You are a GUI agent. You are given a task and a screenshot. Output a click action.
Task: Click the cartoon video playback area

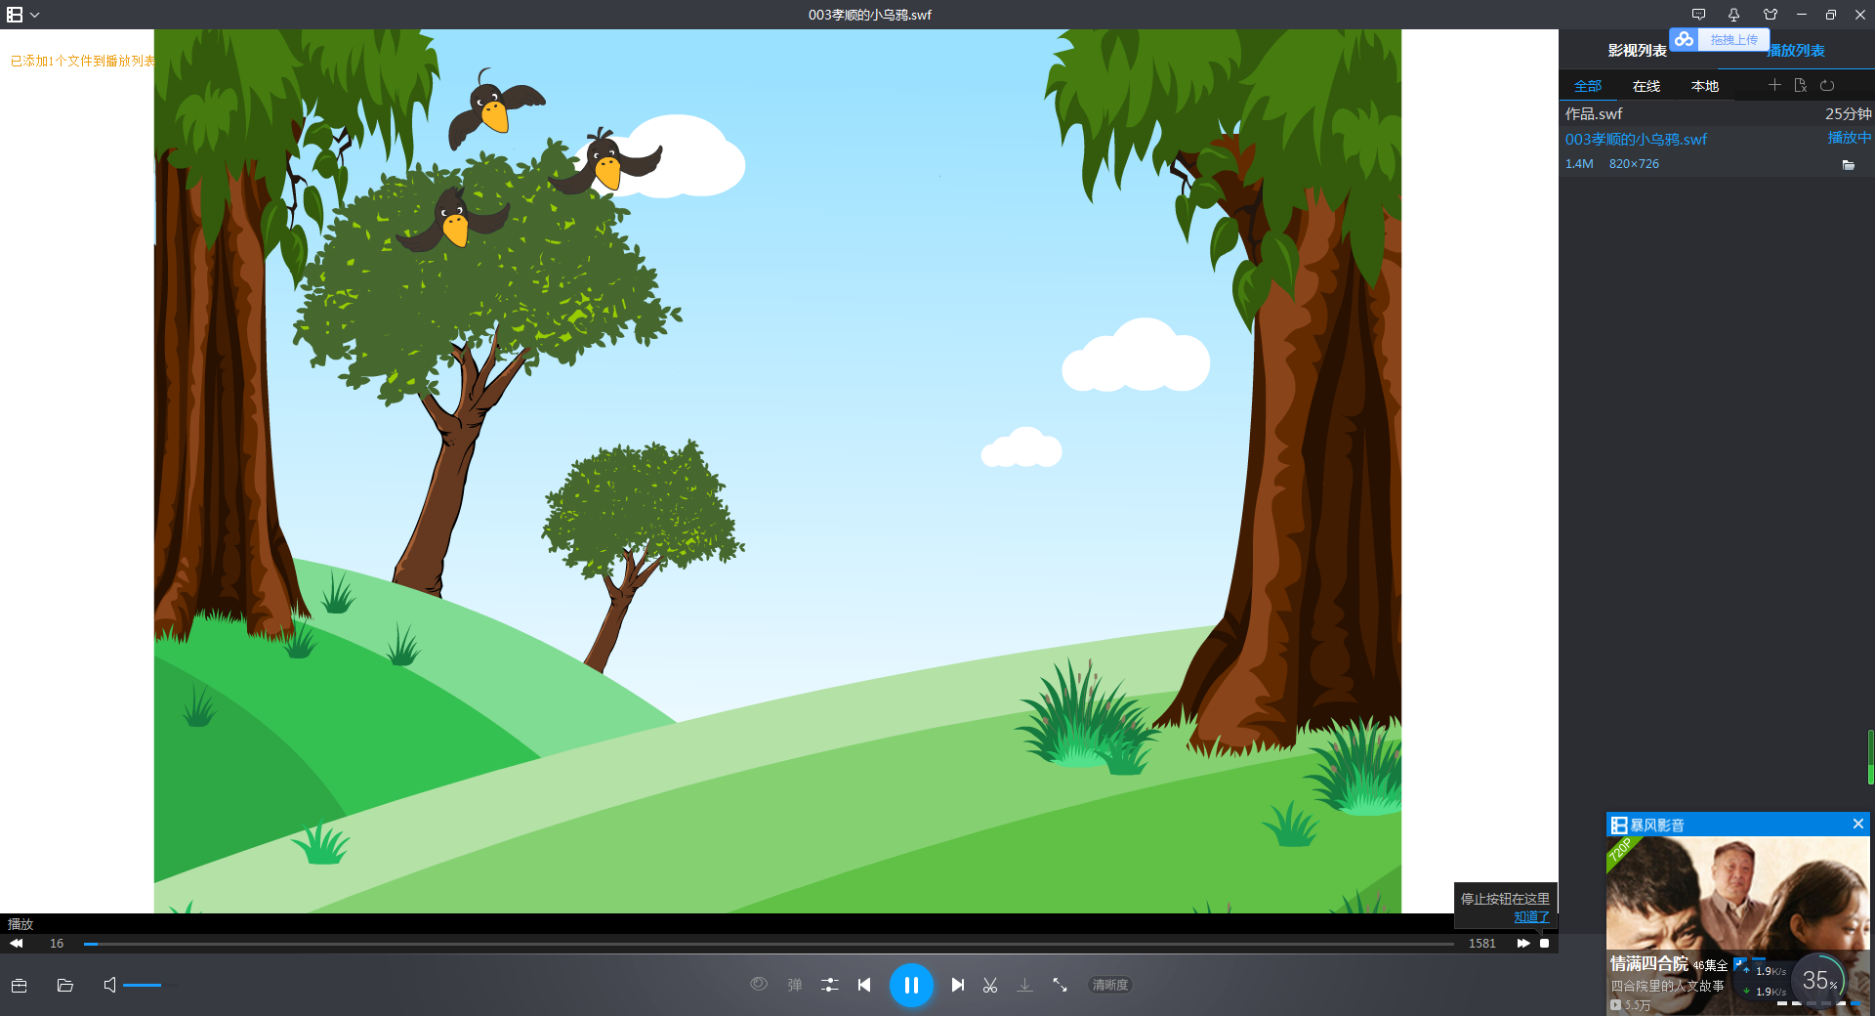(777, 471)
